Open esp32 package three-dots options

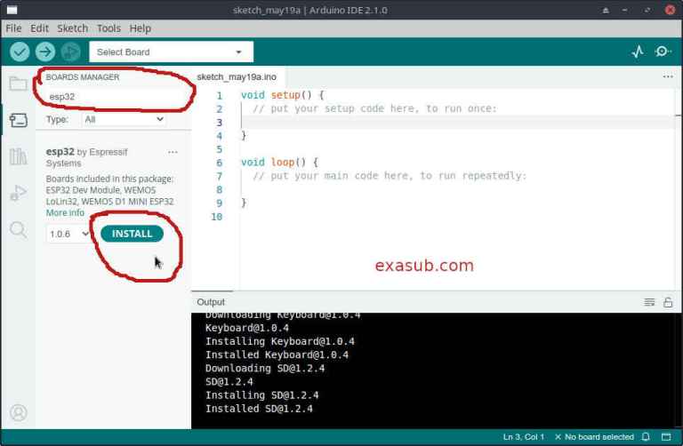[x=173, y=152]
